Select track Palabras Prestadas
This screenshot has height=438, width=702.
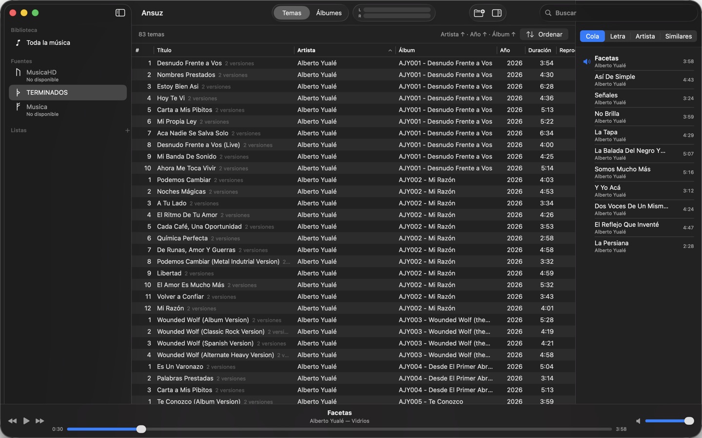(x=353, y=379)
